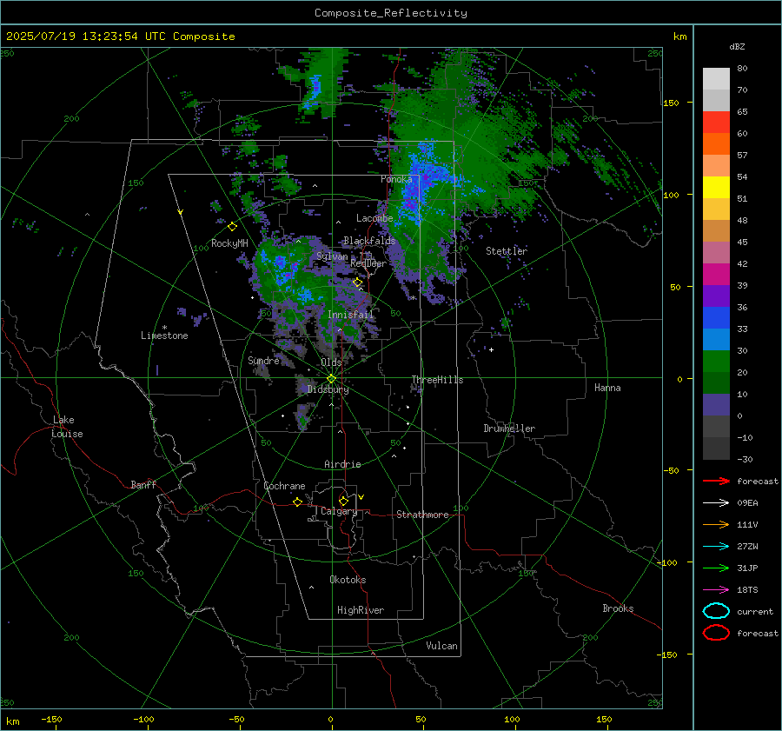Click the 'Banff' map label
Viewport: 782px width, 731px height.
pos(143,484)
